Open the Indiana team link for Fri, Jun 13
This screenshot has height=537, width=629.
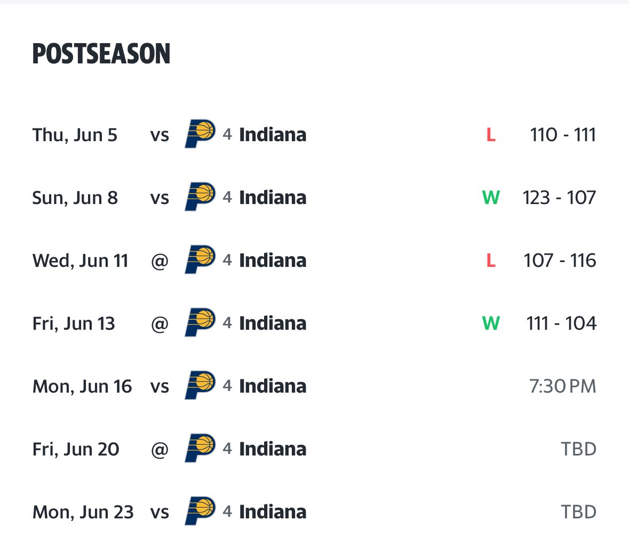click(x=273, y=323)
